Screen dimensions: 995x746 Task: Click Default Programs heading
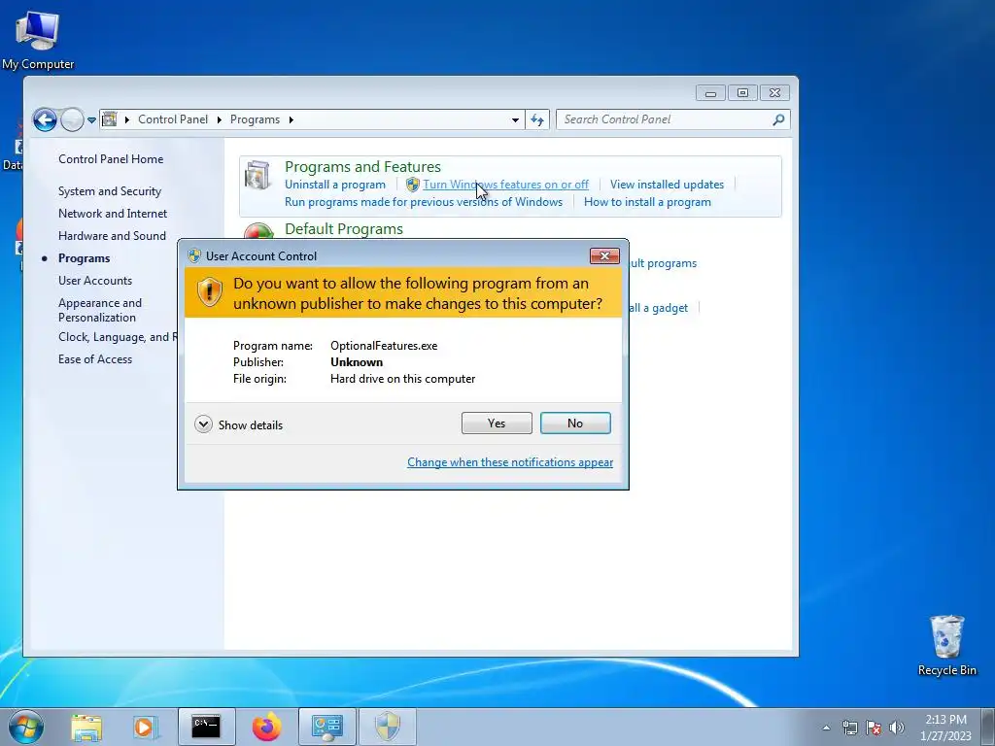point(343,229)
